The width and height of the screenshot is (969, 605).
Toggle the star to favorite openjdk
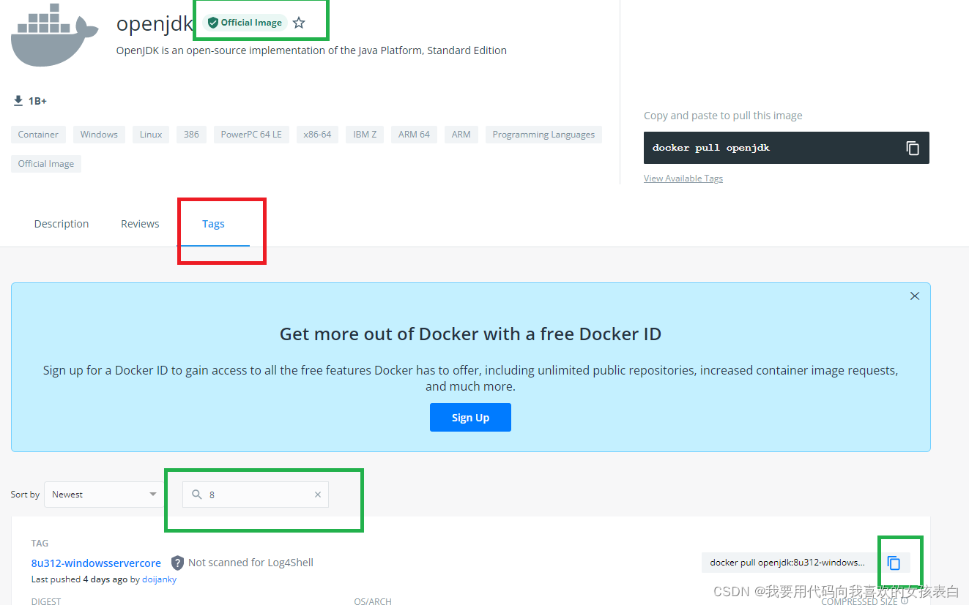pos(298,23)
